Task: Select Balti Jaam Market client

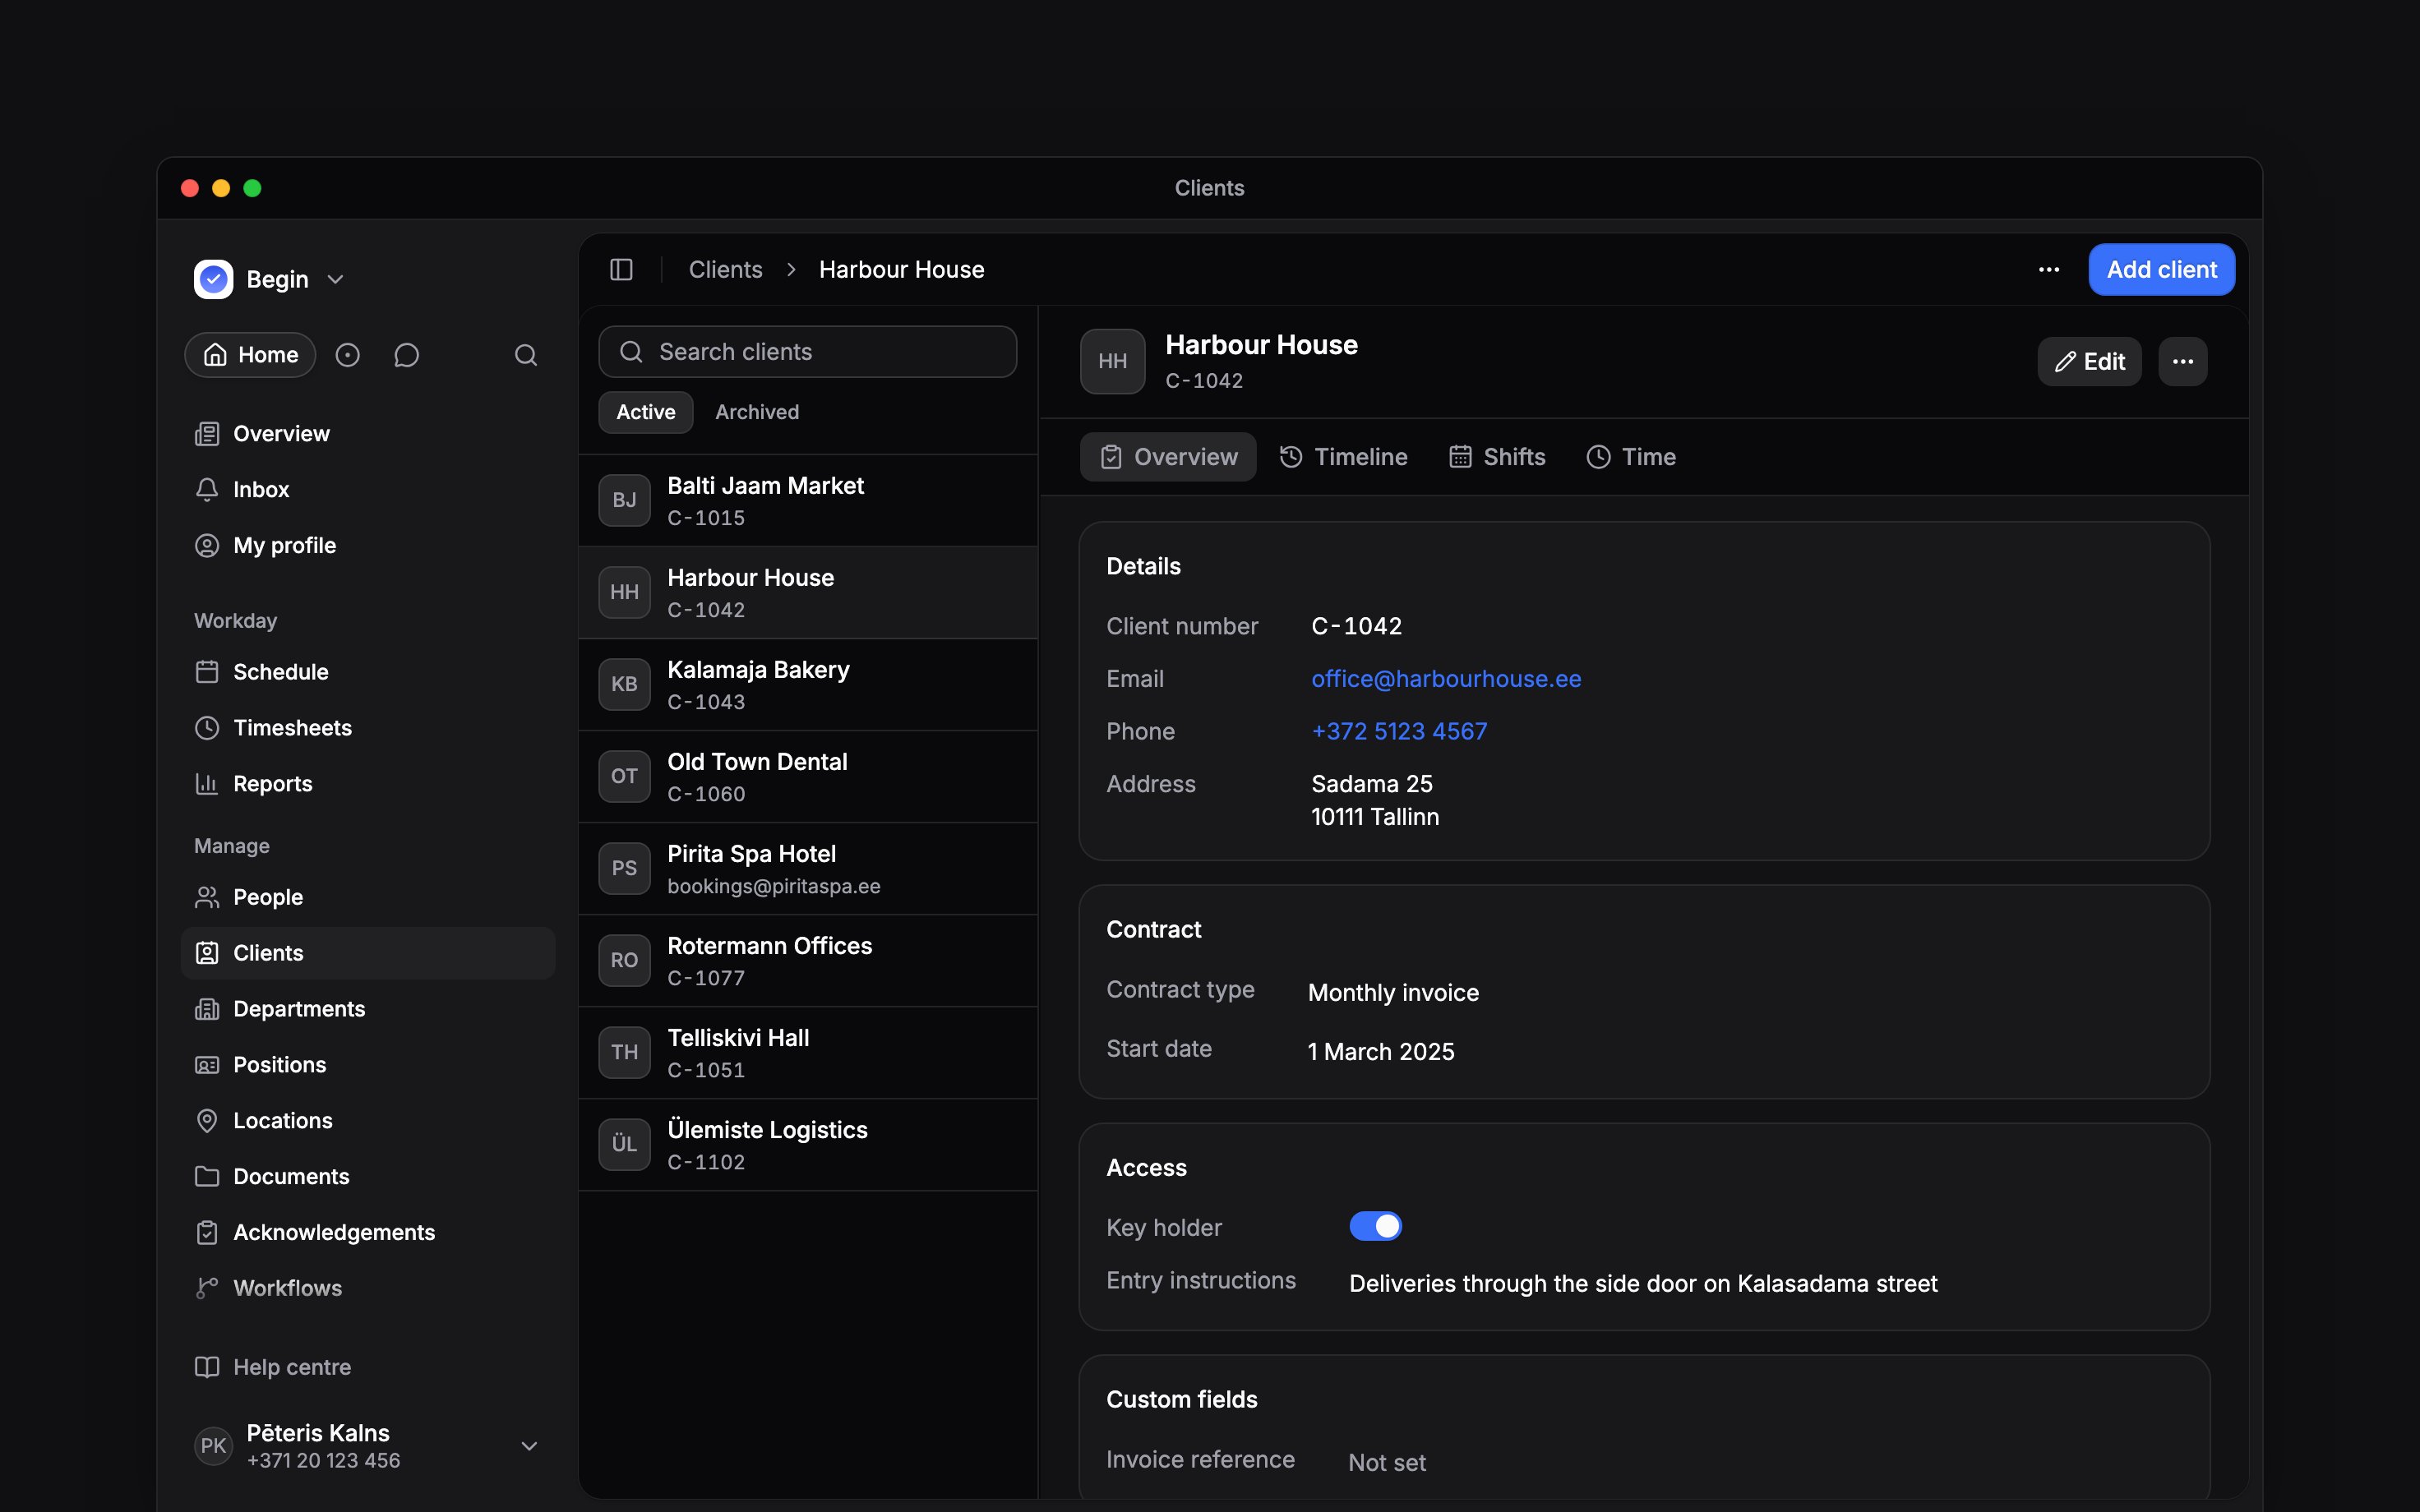Action: [x=808, y=501]
